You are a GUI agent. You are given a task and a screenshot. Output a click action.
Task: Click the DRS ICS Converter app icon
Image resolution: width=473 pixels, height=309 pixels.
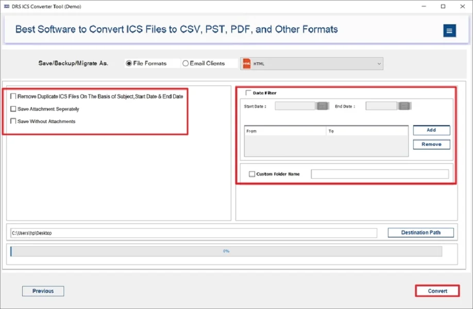coord(6,6)
